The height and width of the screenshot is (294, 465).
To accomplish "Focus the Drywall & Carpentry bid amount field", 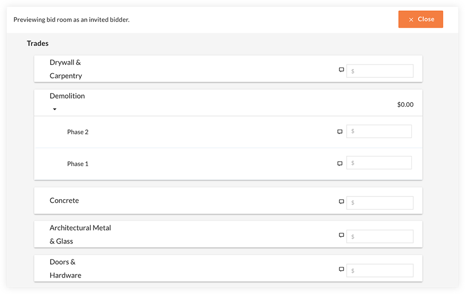I will 380,71.
